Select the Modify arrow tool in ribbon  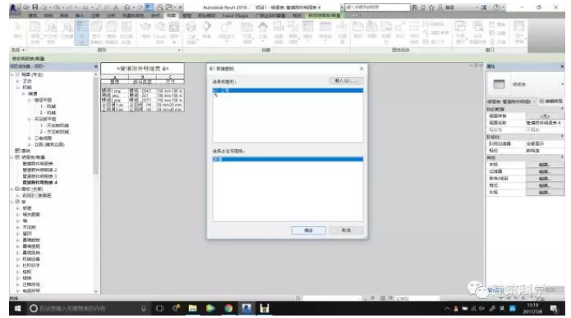tap(17, 30)
